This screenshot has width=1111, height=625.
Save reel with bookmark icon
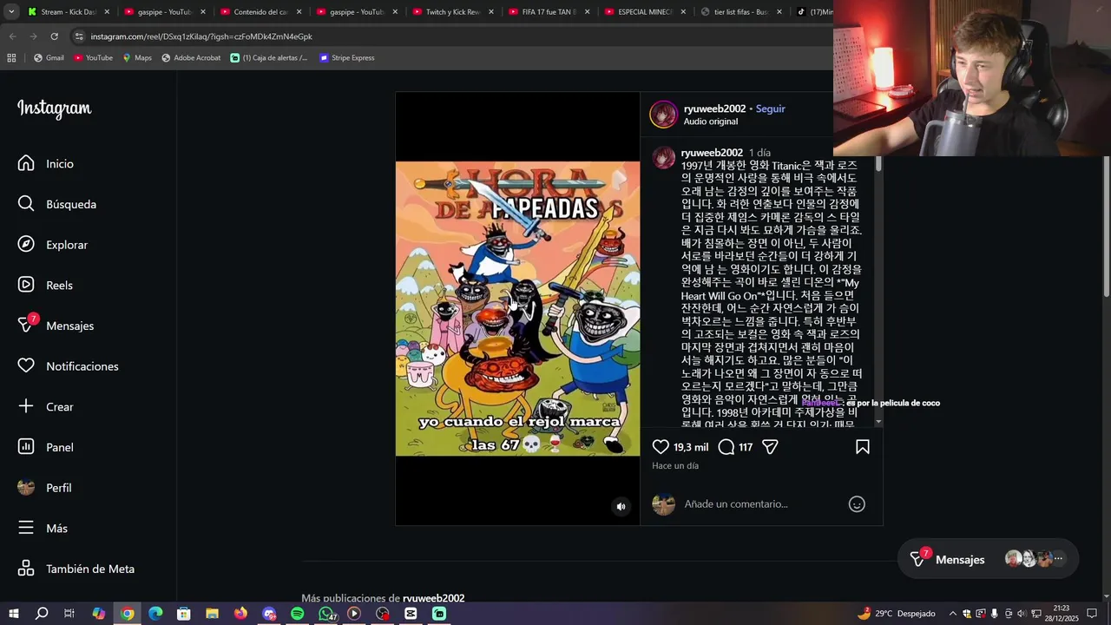click(863, 447)
